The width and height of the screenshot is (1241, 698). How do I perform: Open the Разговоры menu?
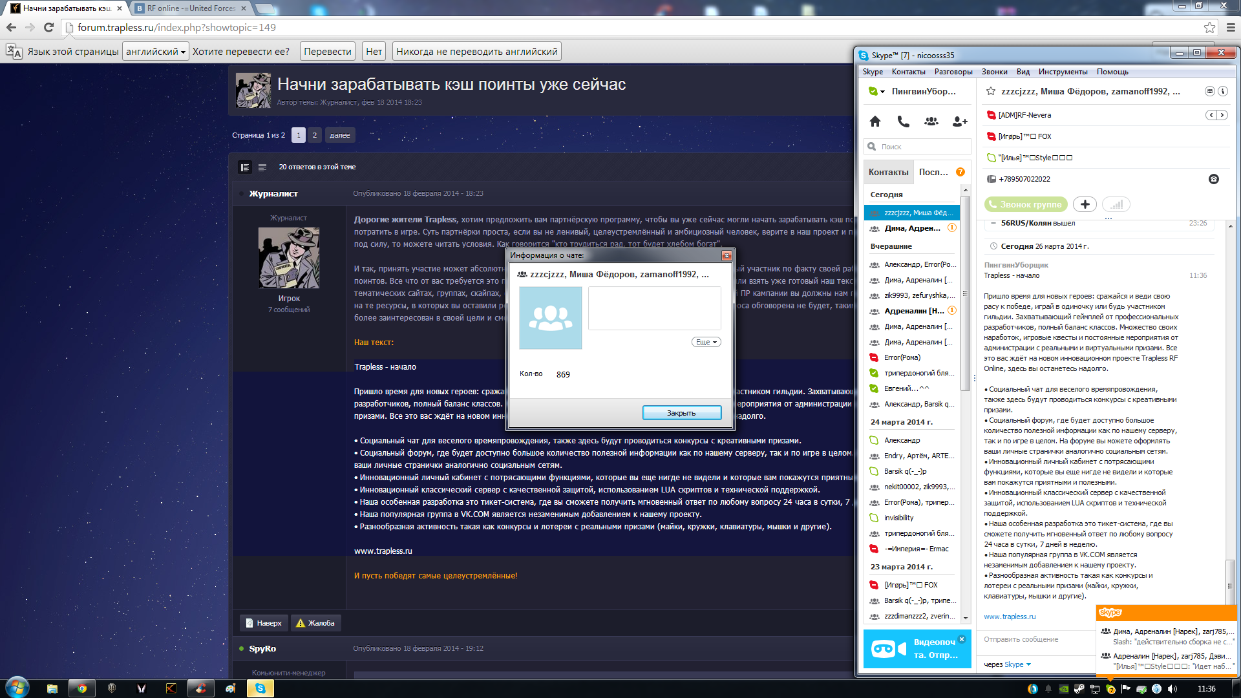pos(953,72)
